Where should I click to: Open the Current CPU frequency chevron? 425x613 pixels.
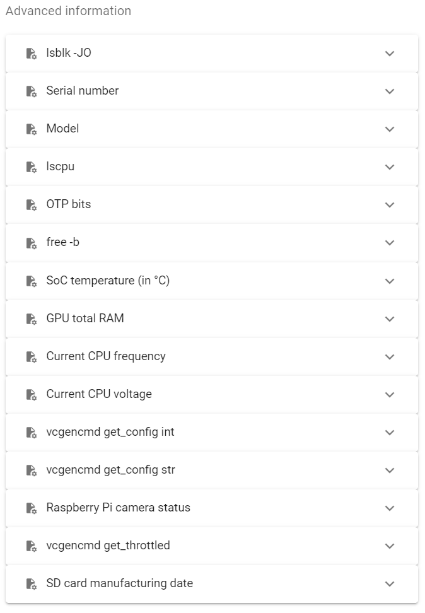tap(390, 357)
